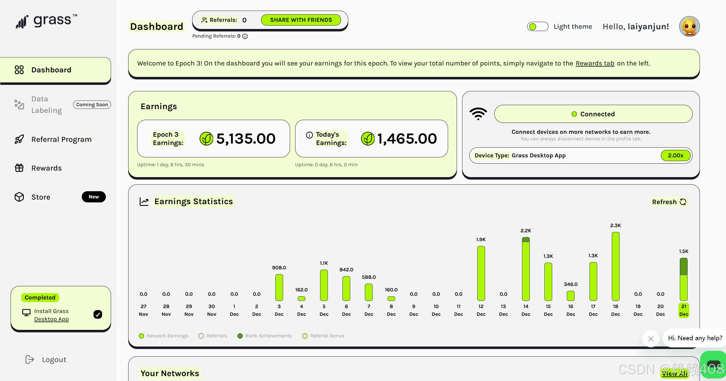Click the wifi connection status icon
Viewport: 726px width, 381px height.
478,114
